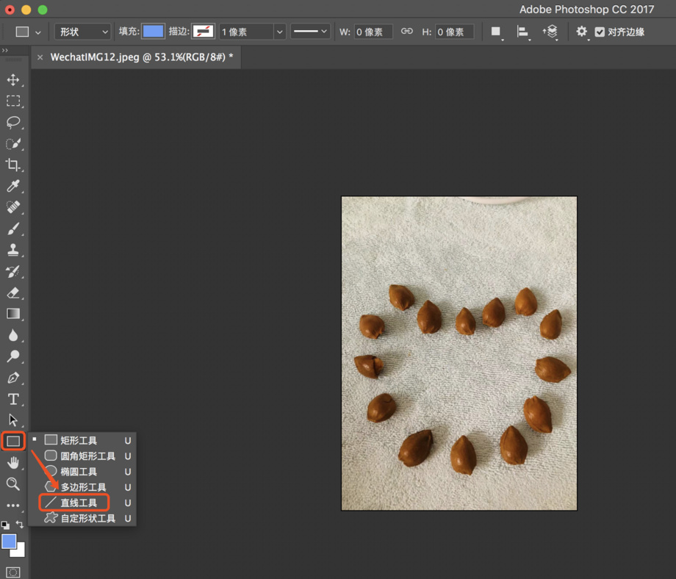The image size is (676, 579).
Task: Toggle Quick Mask mode icon
Action: coord(13,572)
